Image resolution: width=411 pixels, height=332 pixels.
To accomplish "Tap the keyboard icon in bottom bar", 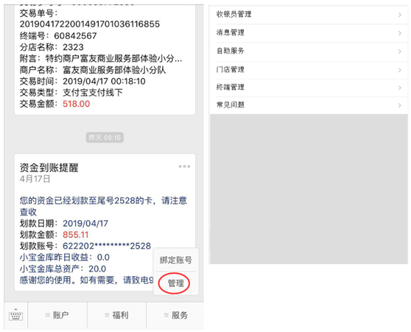I will tap(15, 315).
